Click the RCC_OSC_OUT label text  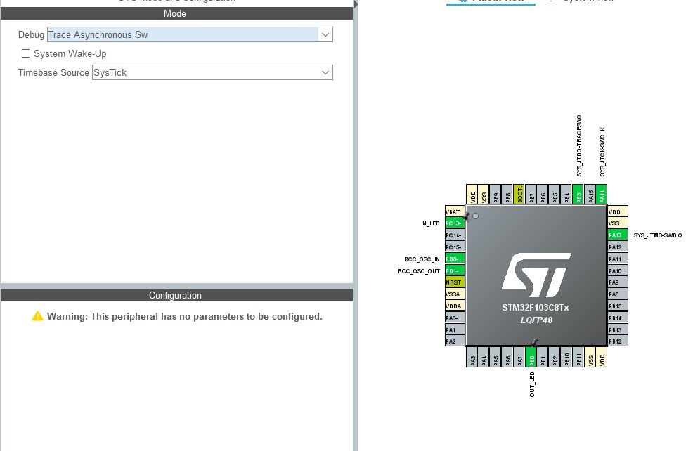tap(419, 271)
